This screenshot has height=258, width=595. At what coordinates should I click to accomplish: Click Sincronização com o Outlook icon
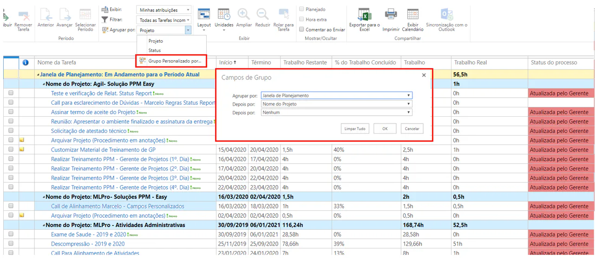446,14
